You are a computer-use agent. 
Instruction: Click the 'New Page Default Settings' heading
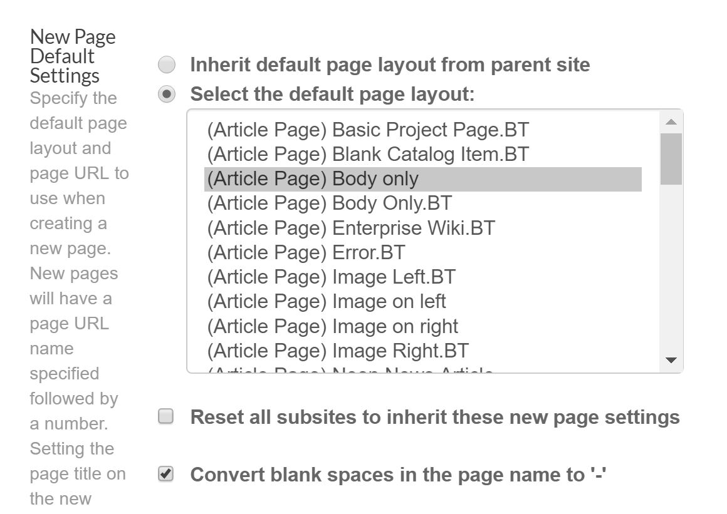(x=73, y=55)
